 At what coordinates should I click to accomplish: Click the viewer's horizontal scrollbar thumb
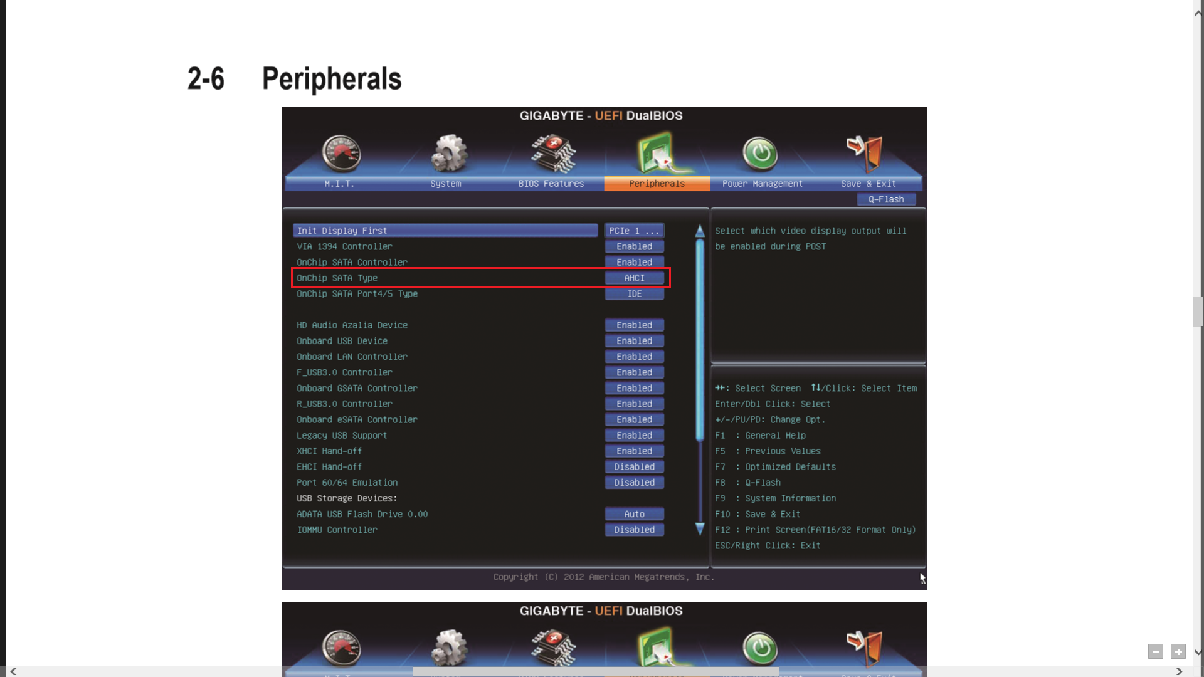click(x=596, y=671)
